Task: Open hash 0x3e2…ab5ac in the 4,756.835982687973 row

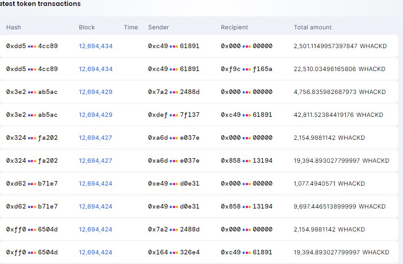Action: [x=32, y=92]
